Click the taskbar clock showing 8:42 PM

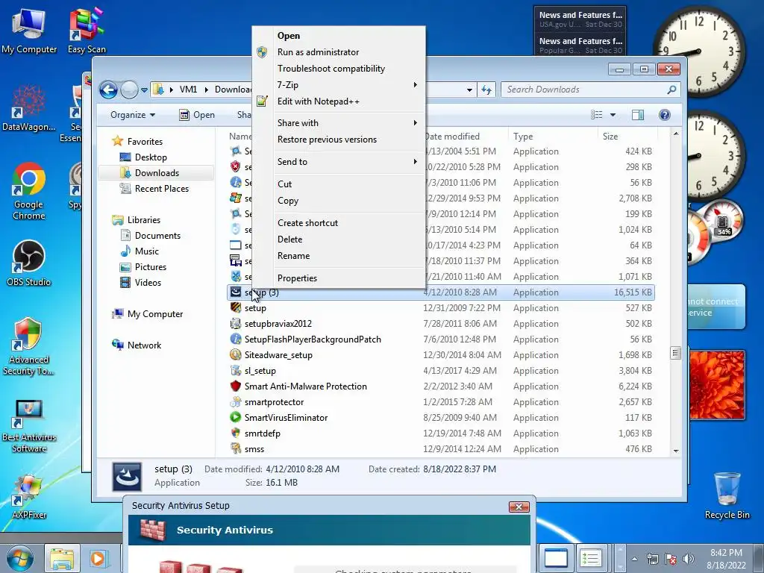pos(726,559)
